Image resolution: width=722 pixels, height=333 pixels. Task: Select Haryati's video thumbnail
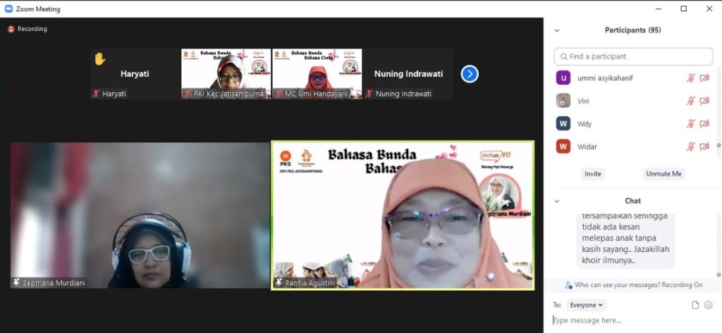[135, 74]
